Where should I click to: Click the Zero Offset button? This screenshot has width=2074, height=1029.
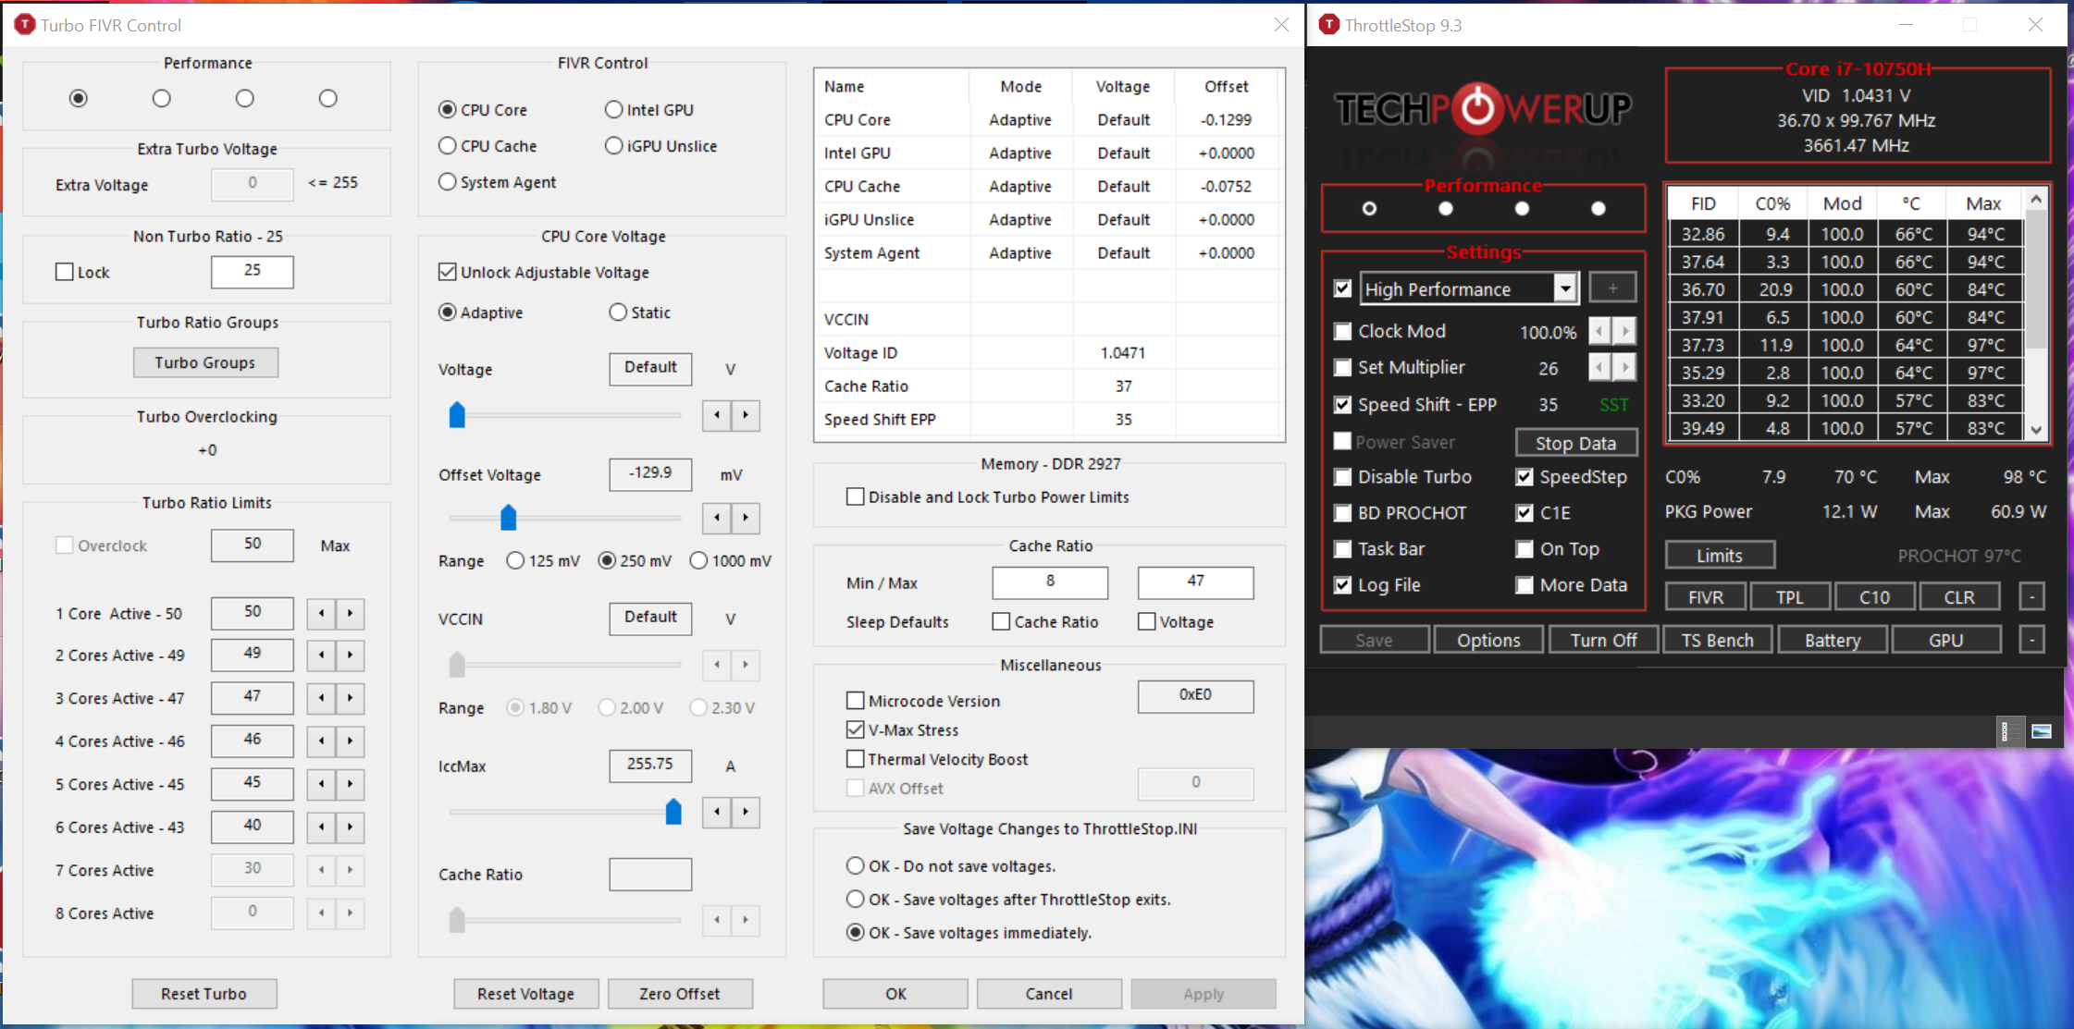pos(680,994)
